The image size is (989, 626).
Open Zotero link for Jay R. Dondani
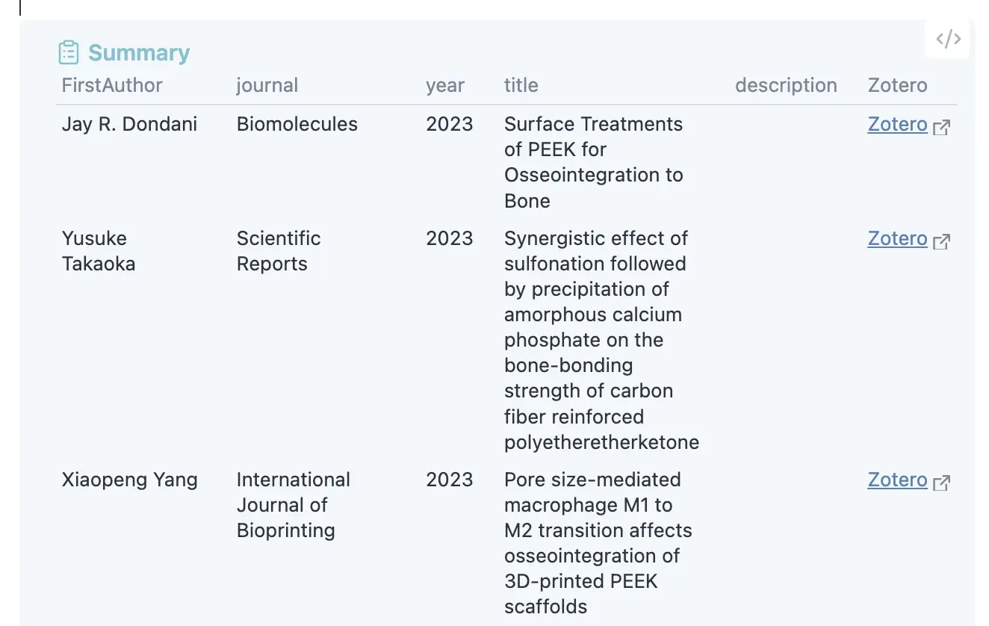click(897, 124)
